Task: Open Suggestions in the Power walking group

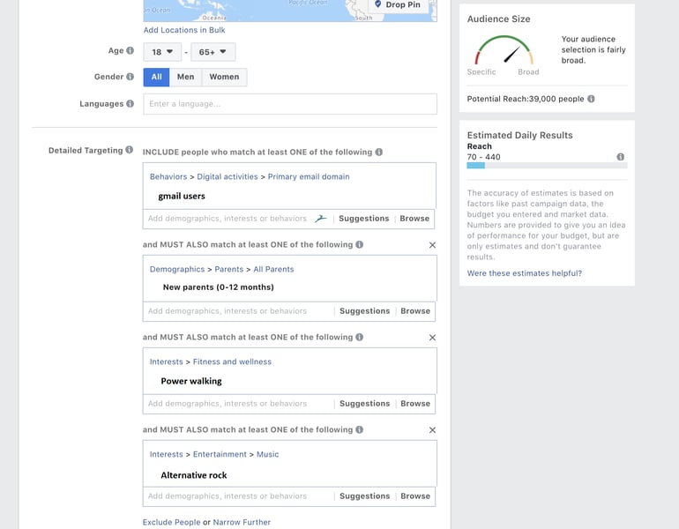Action: coord(364,404)
